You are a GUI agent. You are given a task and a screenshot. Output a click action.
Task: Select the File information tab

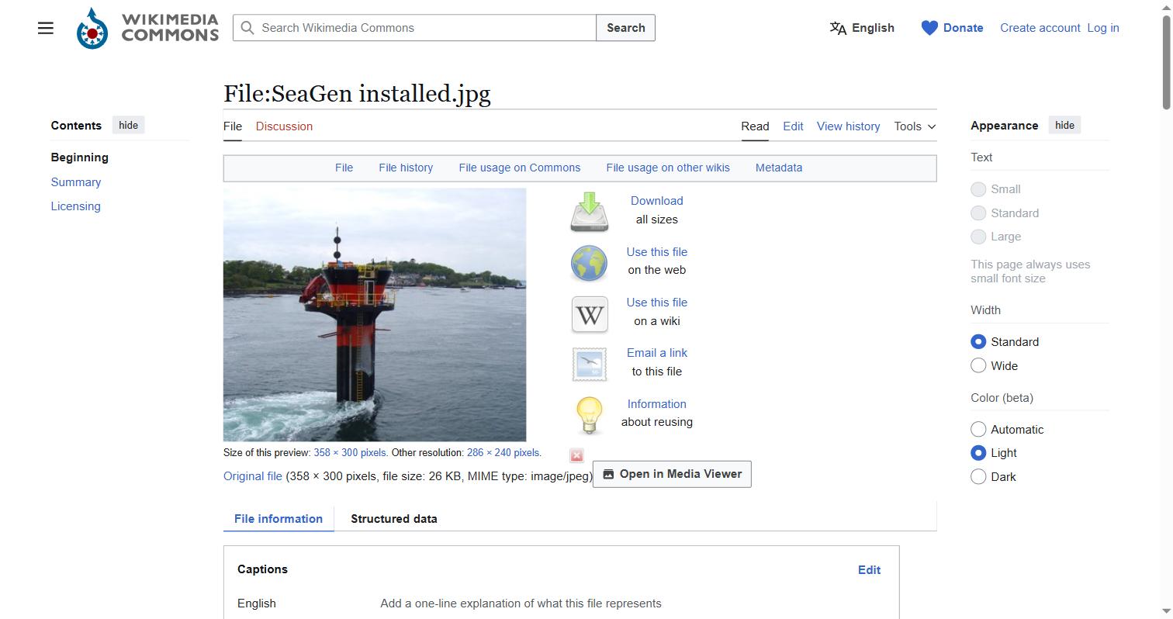(x=279, y=519)
